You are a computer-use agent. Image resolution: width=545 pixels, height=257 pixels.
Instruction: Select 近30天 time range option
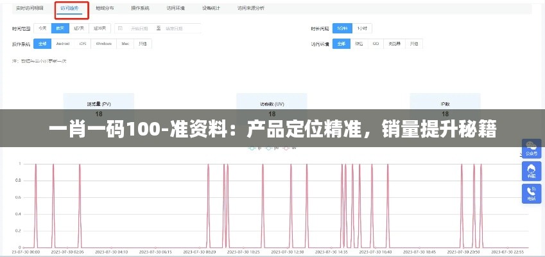click(x=100, y=28)
